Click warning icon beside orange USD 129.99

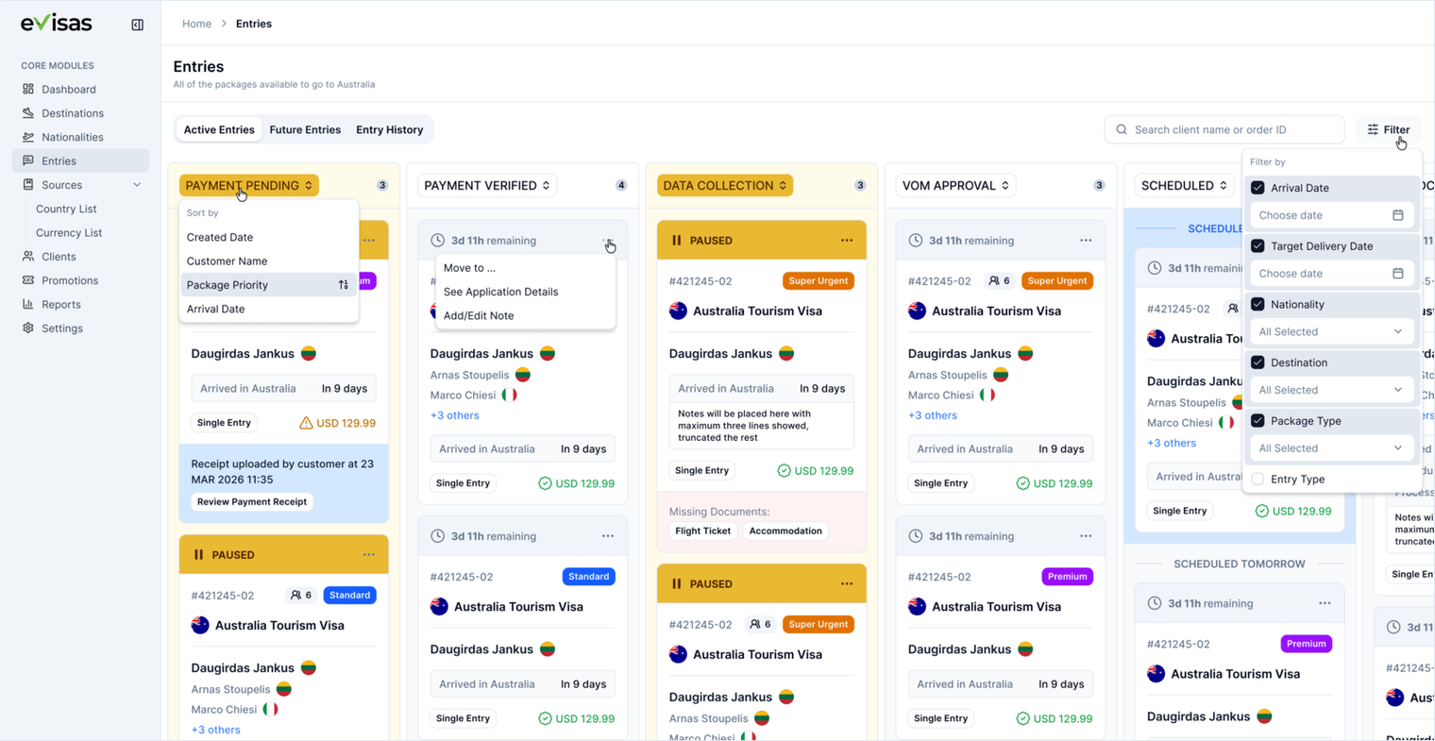306,423
